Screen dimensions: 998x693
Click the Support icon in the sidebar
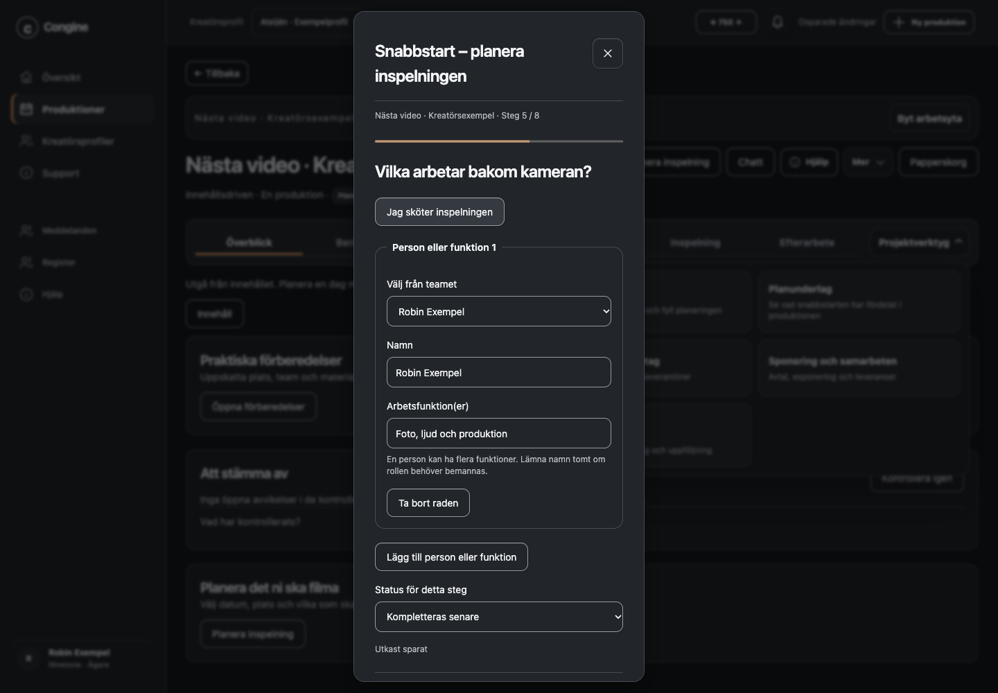pyautogui.click(x=26, y=173)
